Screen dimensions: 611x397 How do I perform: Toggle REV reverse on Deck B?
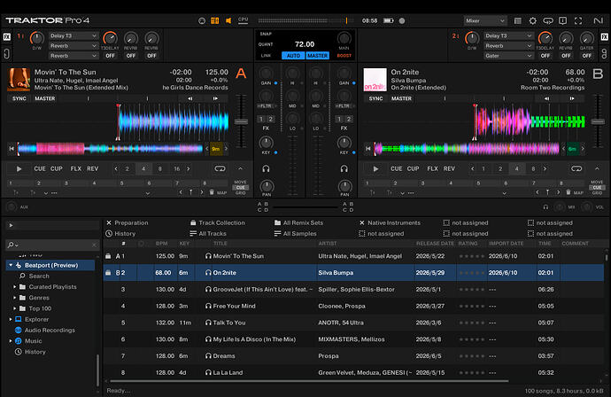[449, 169]
